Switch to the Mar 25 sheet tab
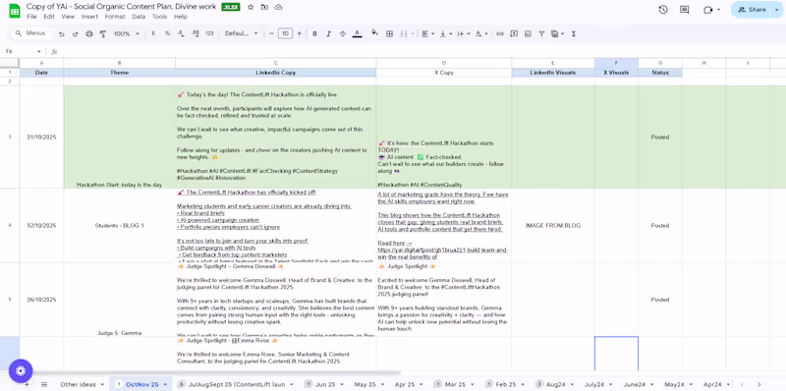The image size is (786, 391). pos(455,384)
